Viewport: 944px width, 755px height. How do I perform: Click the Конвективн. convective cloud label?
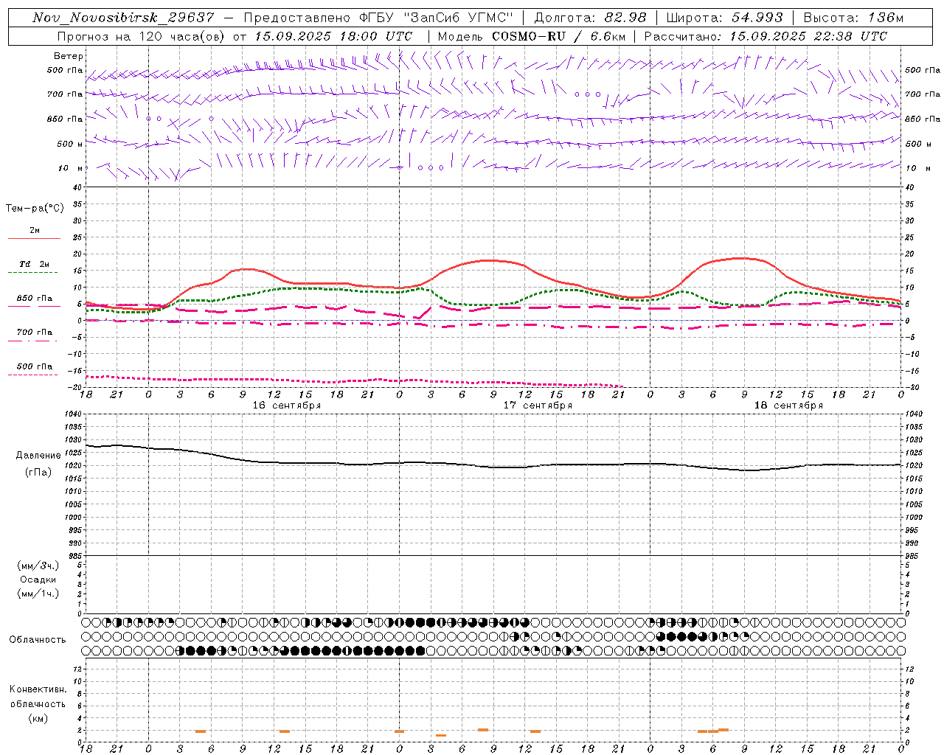coord(38,689)
